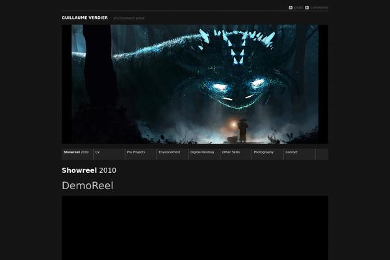This screenshot has width=390, height=260.
Task: Open the Other Skills menu item
Action: pos(236,154)
